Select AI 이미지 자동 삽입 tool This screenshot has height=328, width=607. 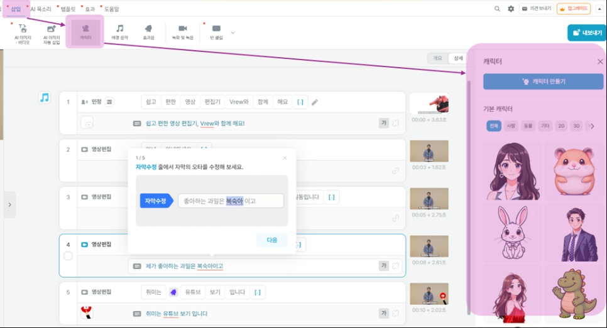pos(52,33)
